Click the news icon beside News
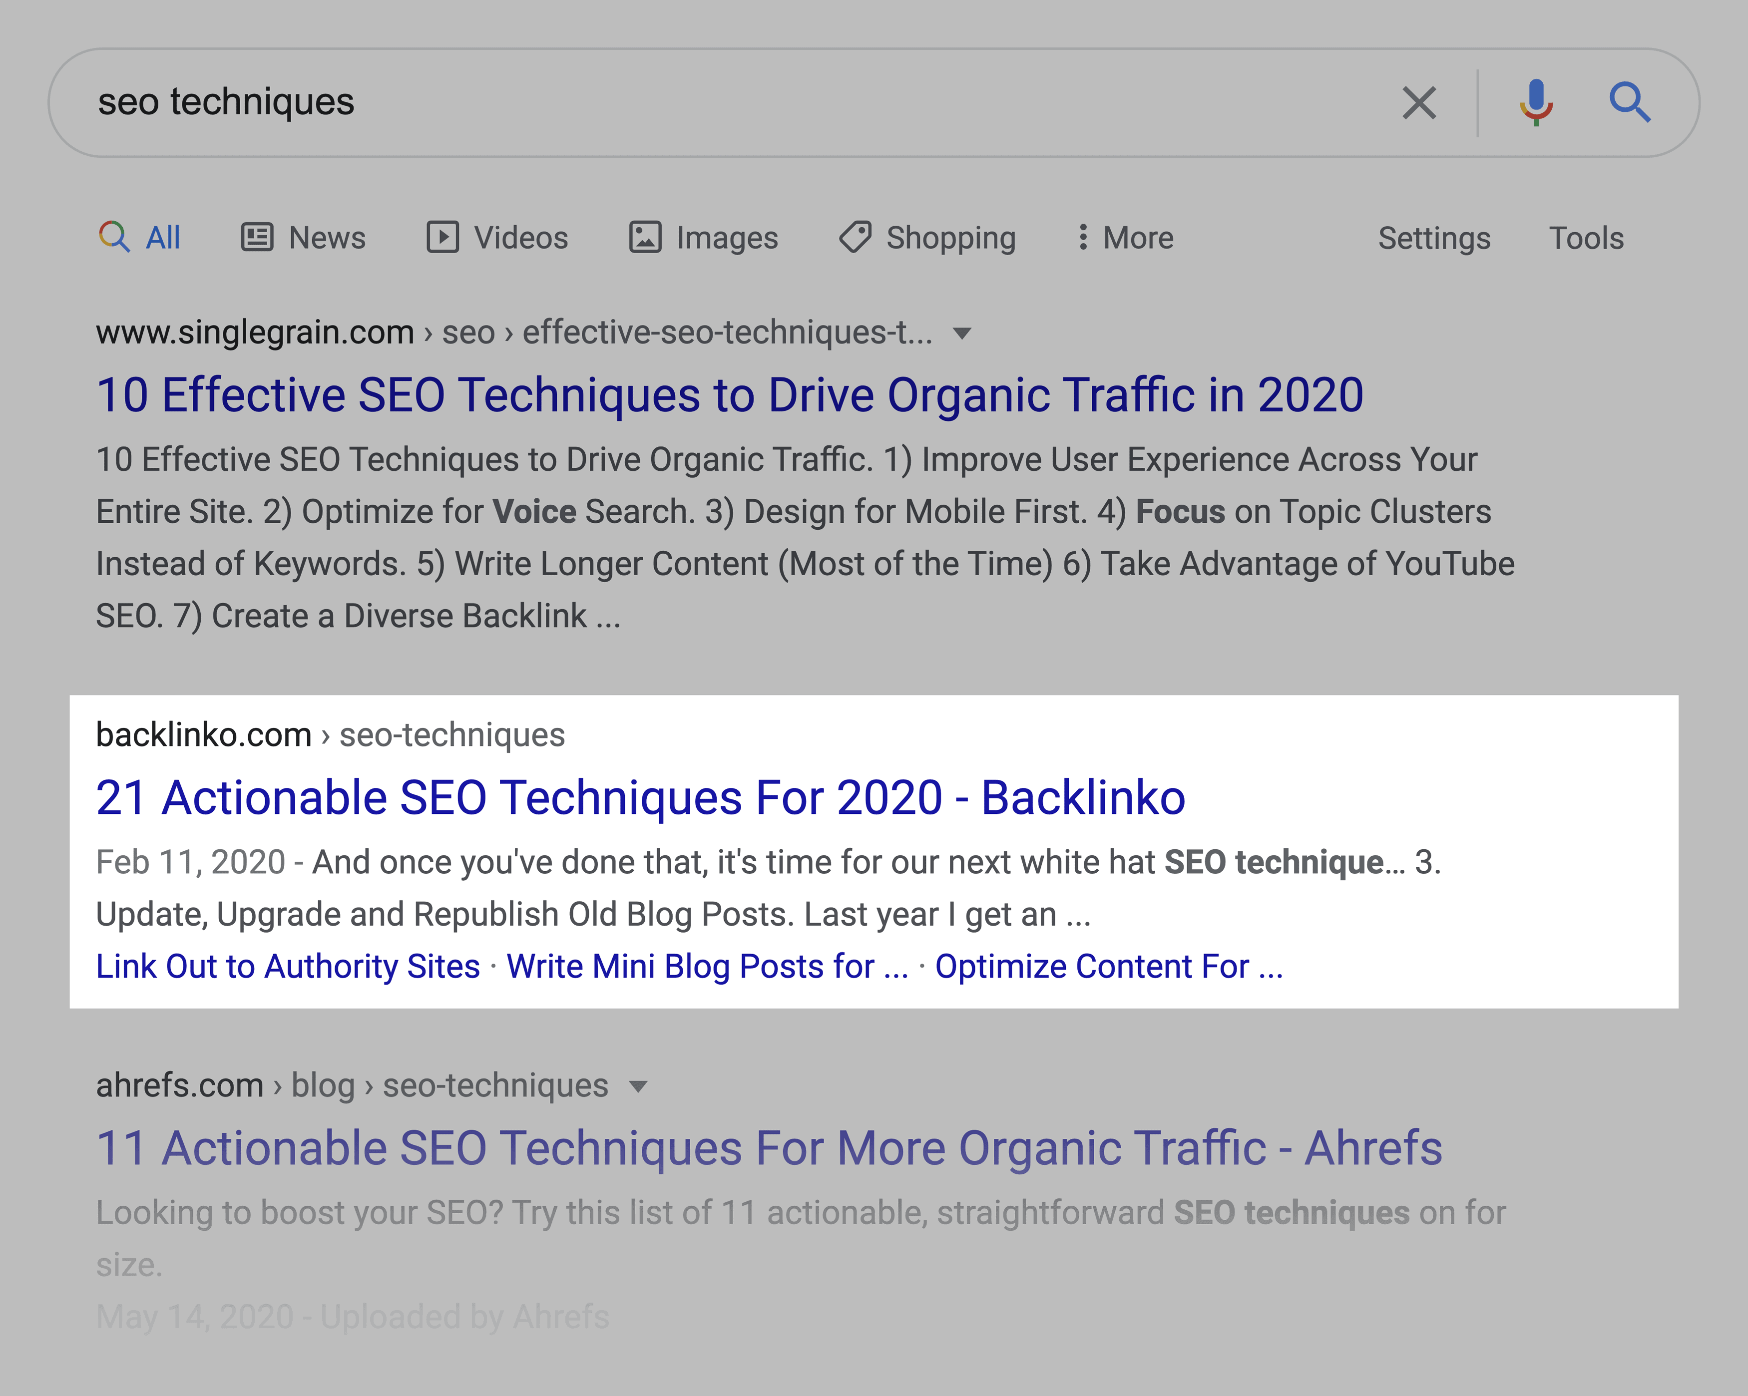This screenshot has height=1396, width=1748. pyautogui.click(x=257, y=238)
